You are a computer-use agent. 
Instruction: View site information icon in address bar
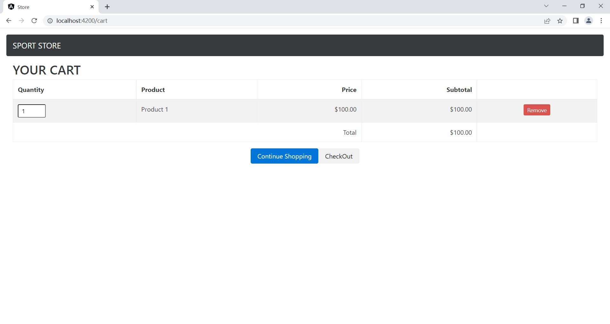coord(50,21)
